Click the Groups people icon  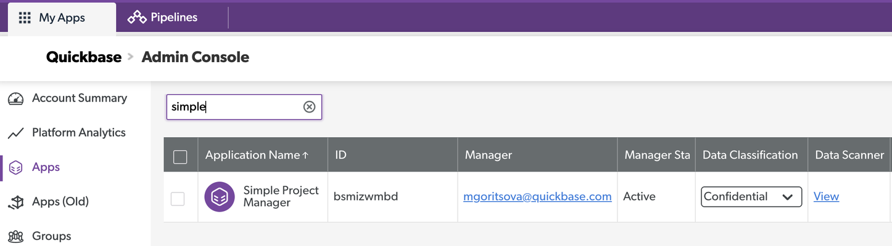click(x=15, y=236)
